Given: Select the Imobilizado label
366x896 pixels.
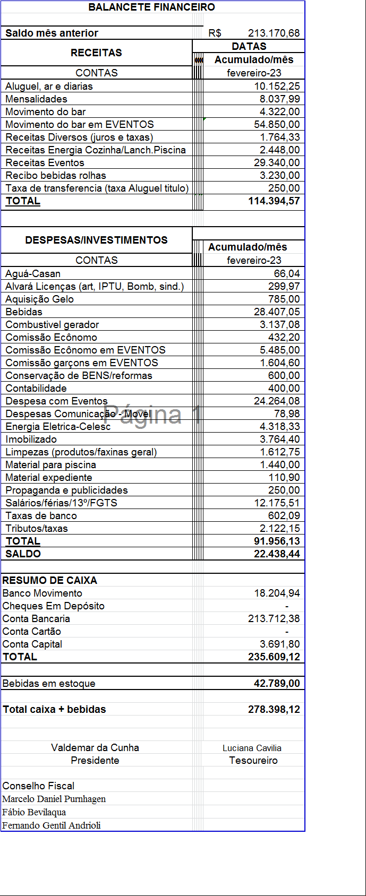Looking at the screenshot, I should click(x=31, y=439).
